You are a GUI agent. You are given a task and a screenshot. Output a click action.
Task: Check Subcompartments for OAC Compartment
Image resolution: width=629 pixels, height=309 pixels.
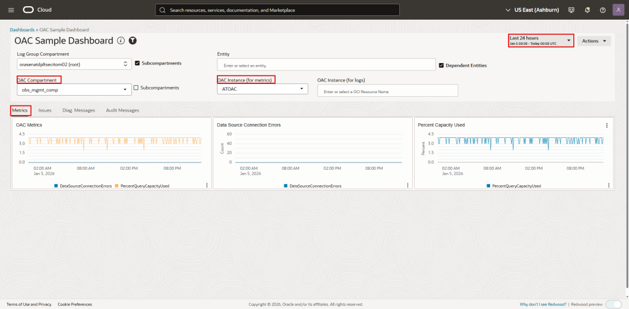point(136,88)
